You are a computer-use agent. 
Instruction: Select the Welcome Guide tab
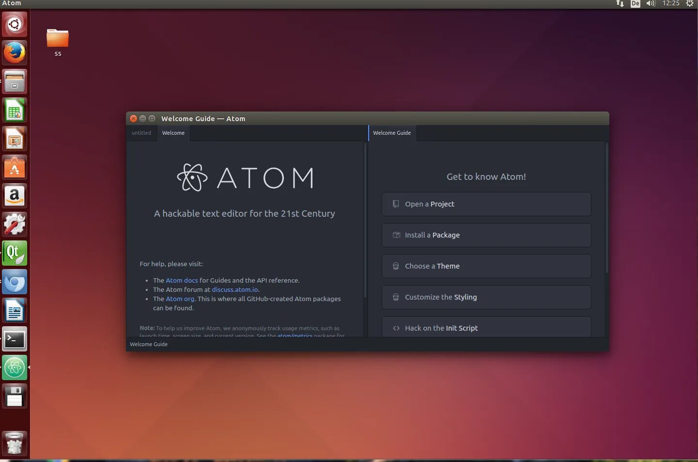click(392, 132)
